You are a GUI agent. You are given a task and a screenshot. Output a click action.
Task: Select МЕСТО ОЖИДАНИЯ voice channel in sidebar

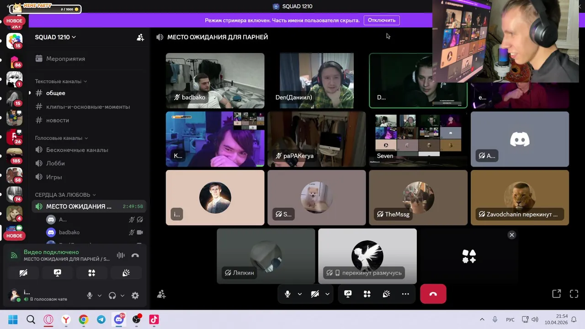pyautogui.click(x=89, y=207)
